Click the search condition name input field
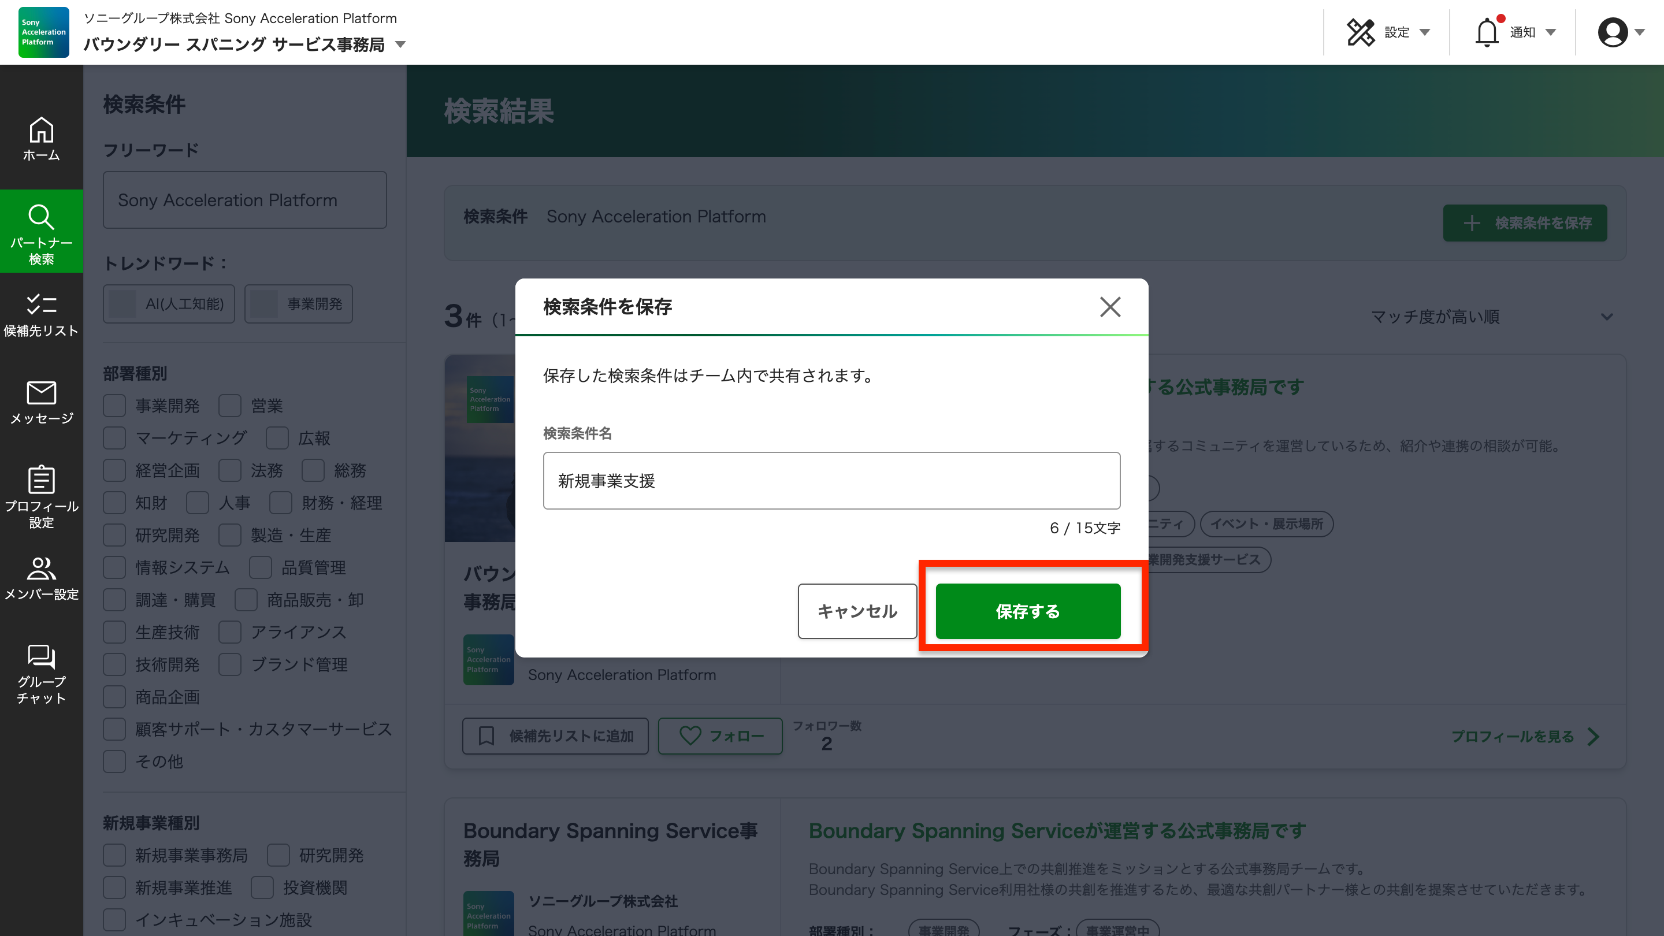This screenshot has width=1664, height=936. click(831, 481)
